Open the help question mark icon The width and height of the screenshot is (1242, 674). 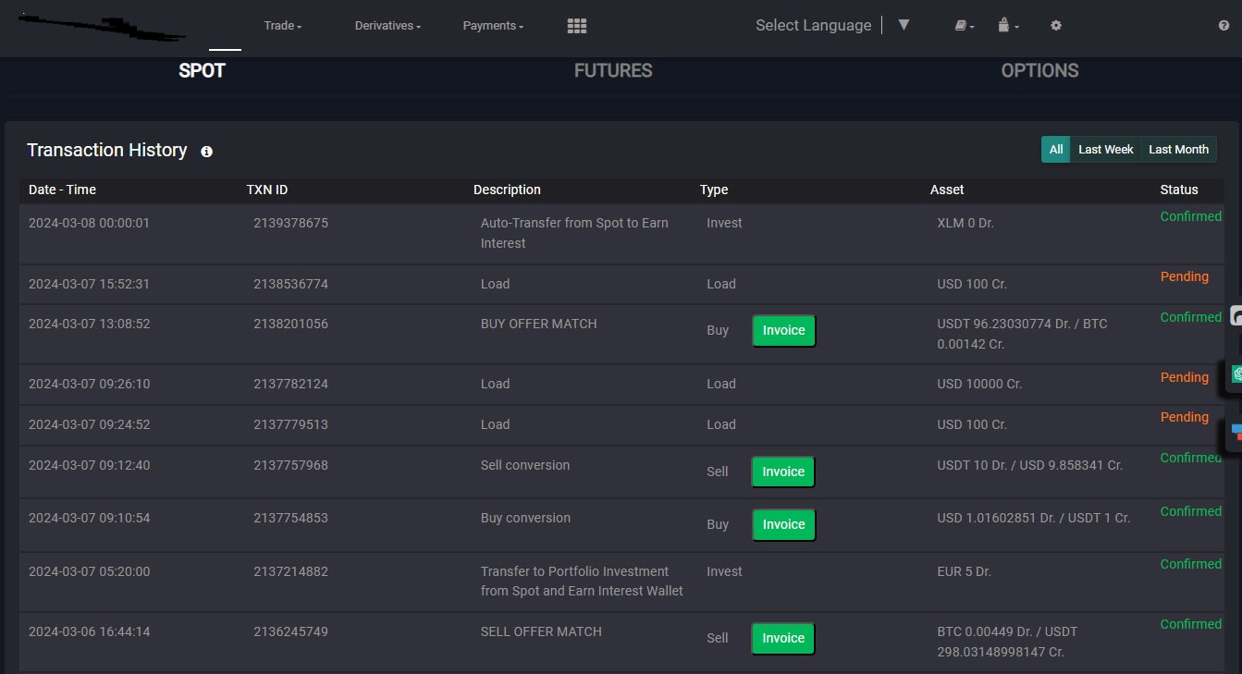coord(1224,26)
